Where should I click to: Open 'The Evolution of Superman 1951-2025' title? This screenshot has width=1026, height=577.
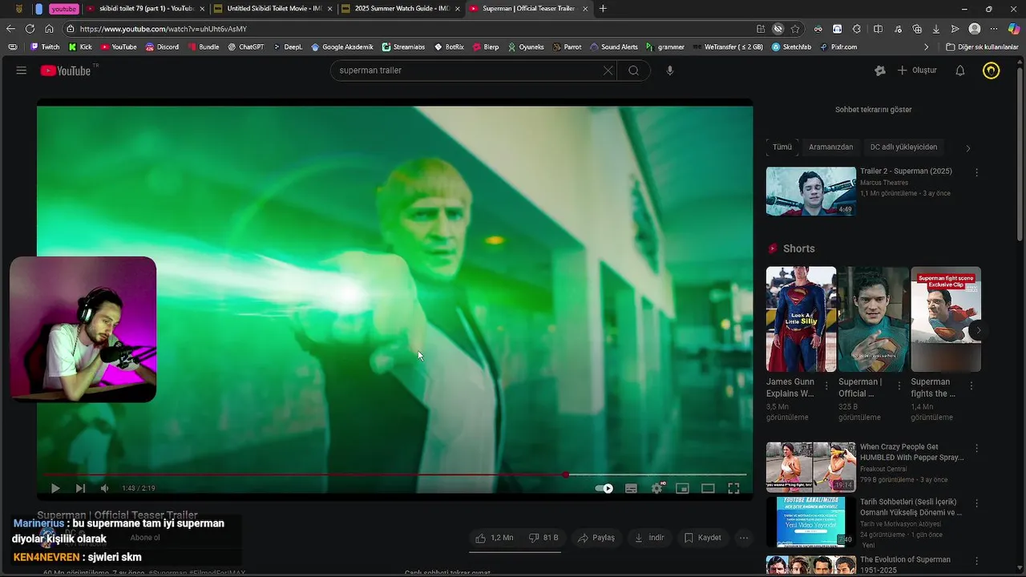coord(905,565)
